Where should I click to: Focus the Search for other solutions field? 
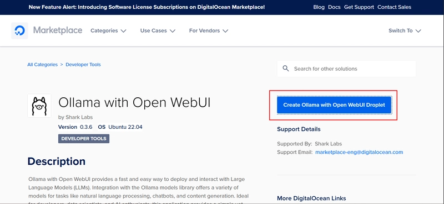(x=346, y=69)
